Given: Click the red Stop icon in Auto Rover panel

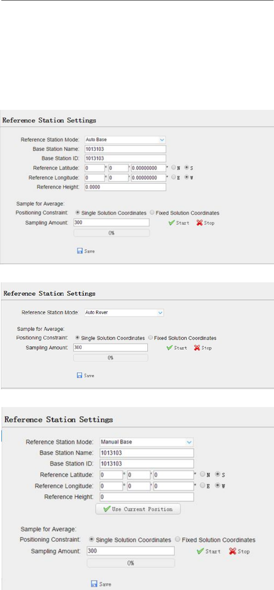Looking at the screenshot, I should (x=196, y=348).
